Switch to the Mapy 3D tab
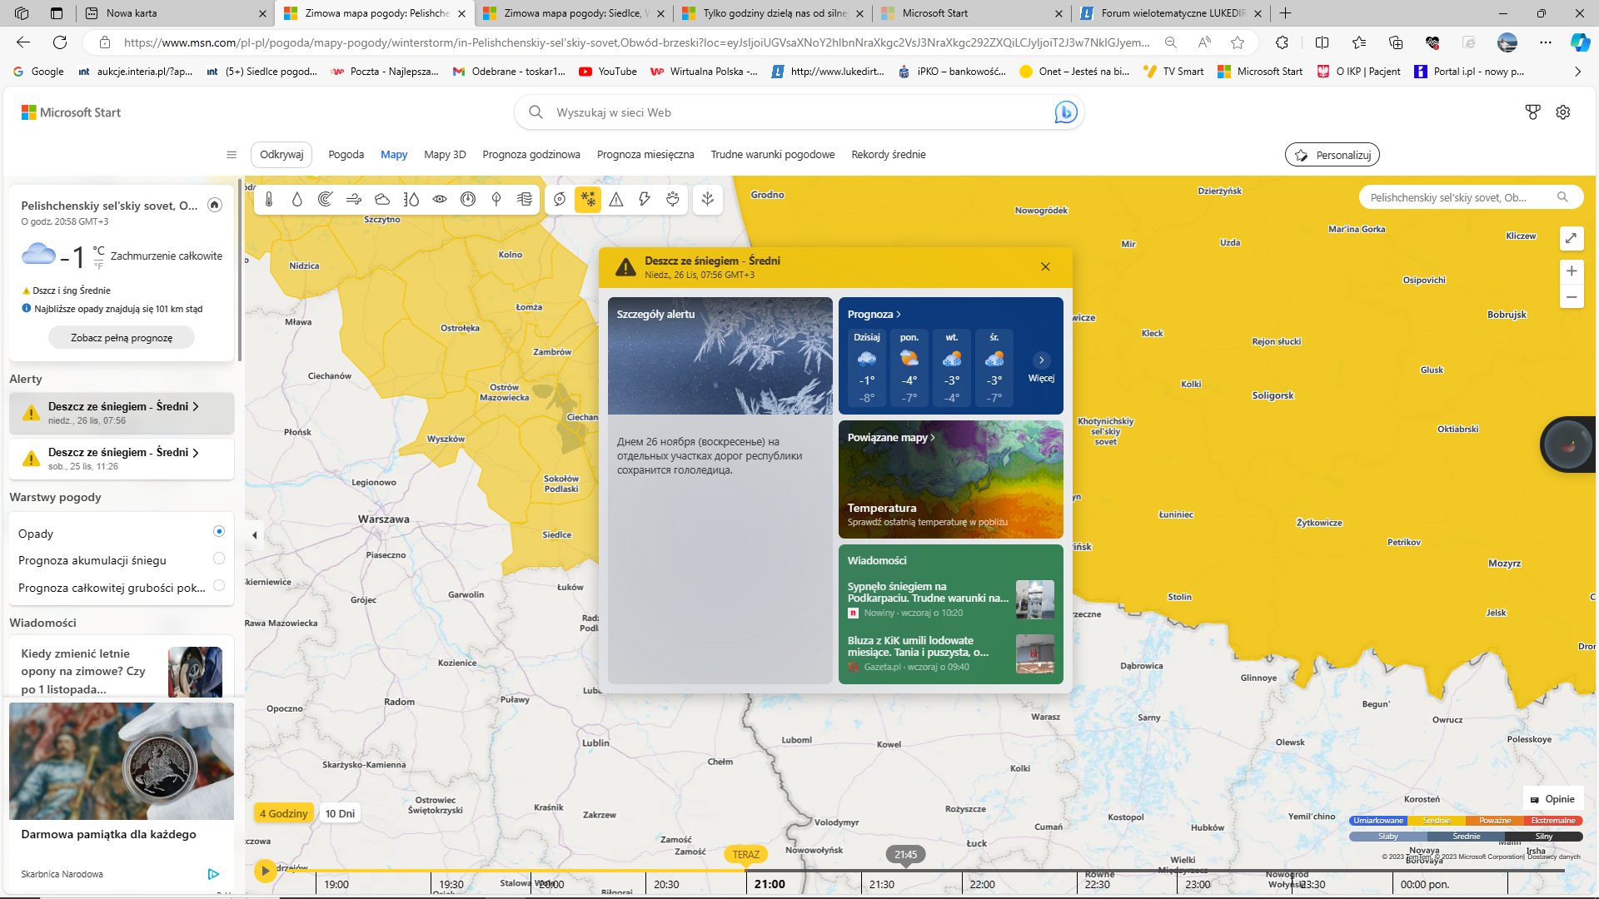This screenshot has height=899, width=1599. click(445, 155)
